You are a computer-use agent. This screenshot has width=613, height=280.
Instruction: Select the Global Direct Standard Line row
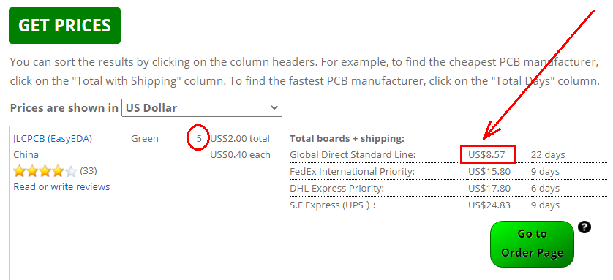[448, 155]
